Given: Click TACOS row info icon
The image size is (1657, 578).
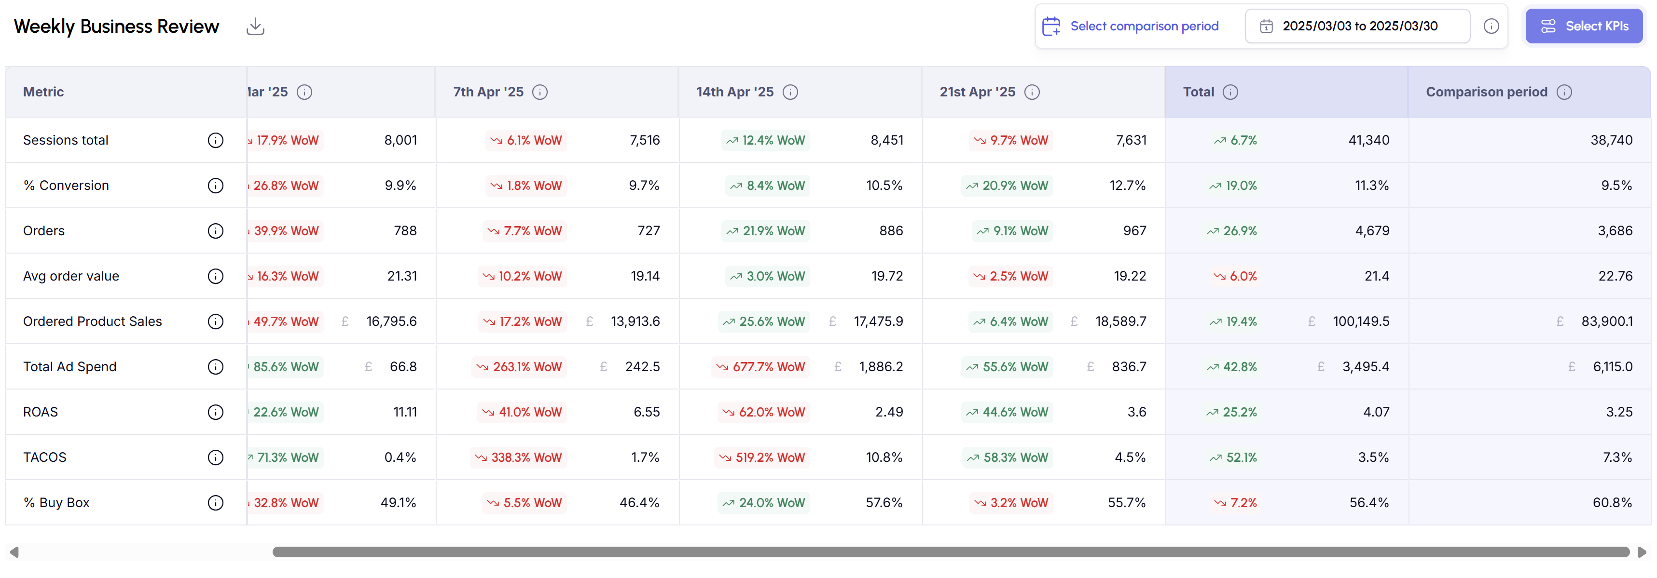Looking at the screenshot, I should coord(216,458).
